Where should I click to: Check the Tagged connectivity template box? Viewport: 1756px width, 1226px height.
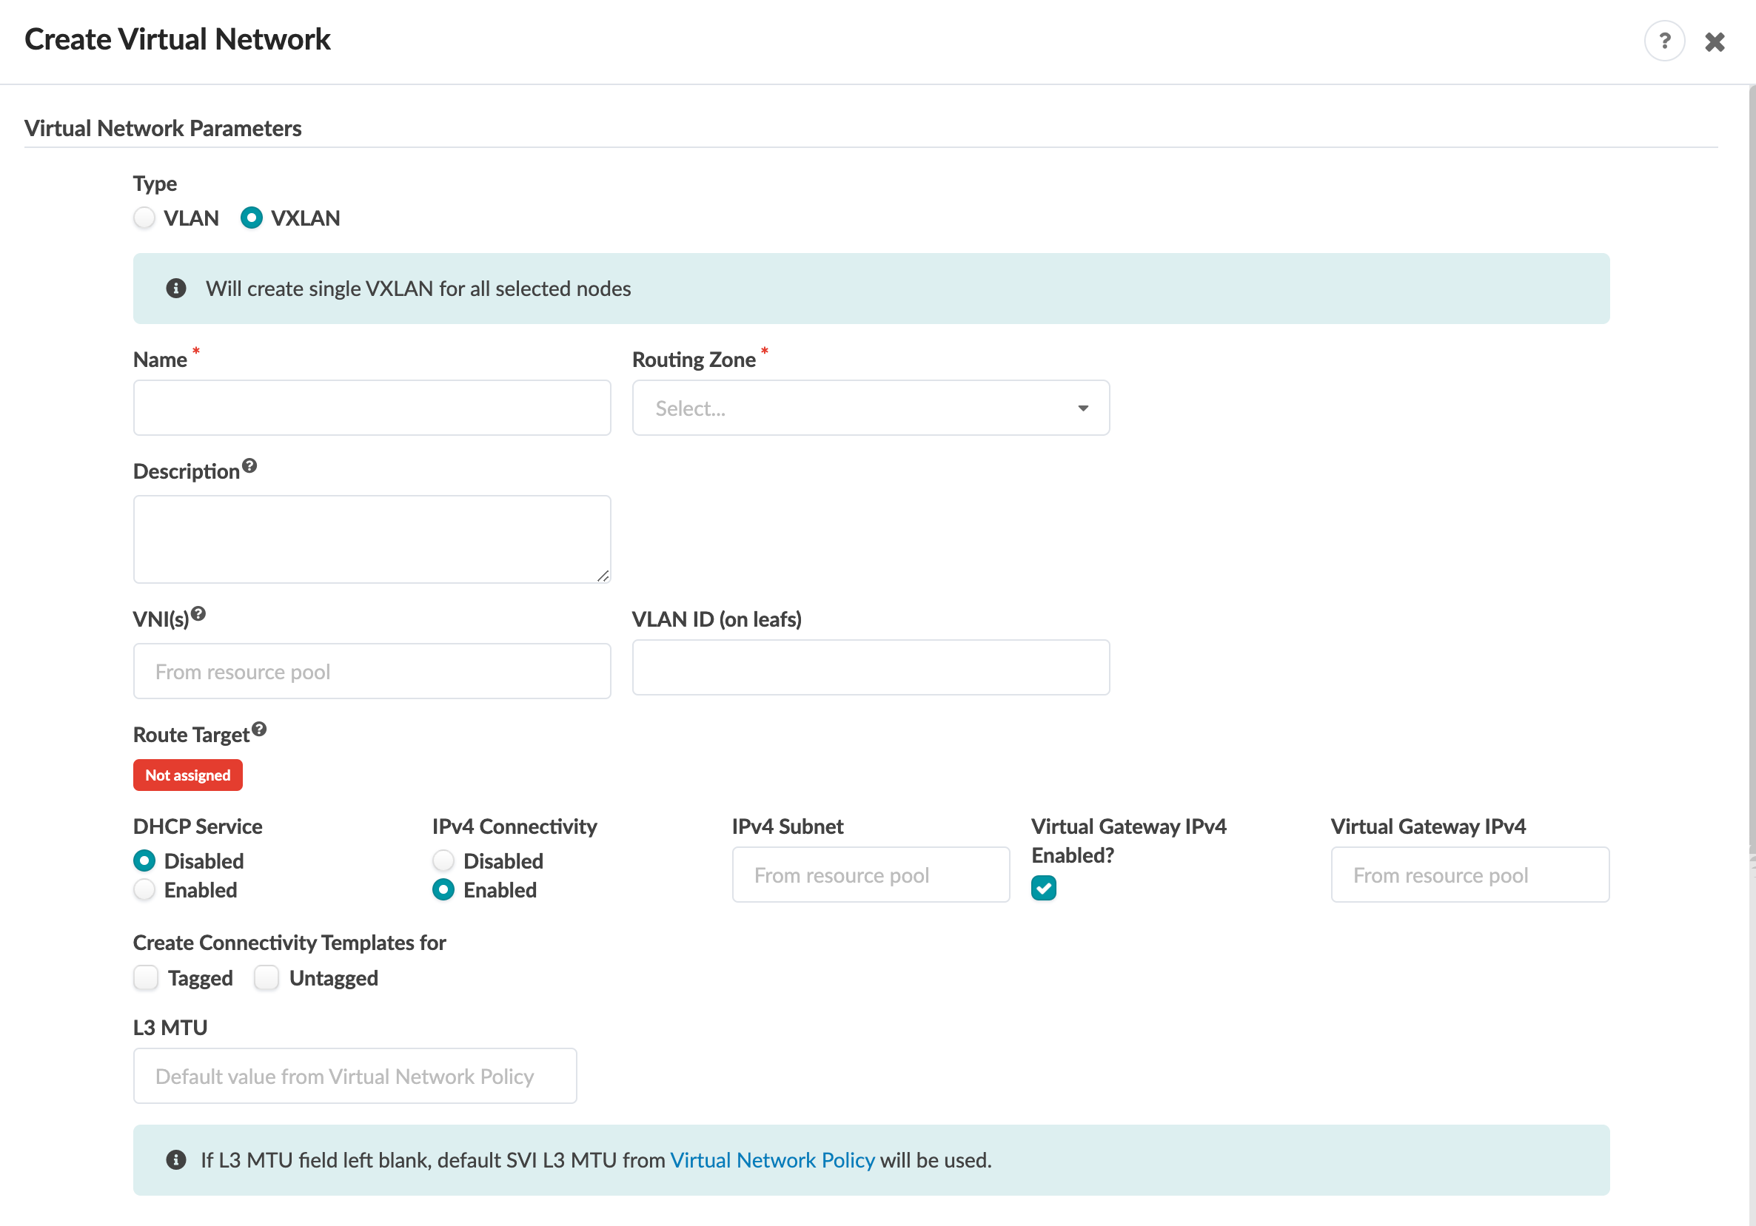(x=146, y=977)
